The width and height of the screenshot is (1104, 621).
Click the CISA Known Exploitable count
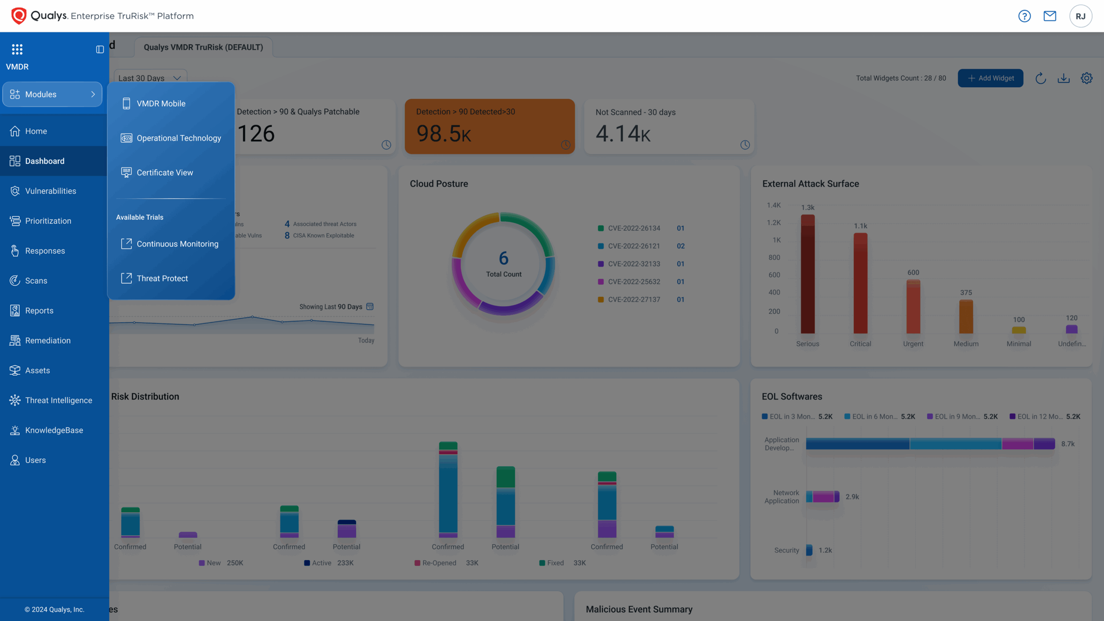coord(287,235)
